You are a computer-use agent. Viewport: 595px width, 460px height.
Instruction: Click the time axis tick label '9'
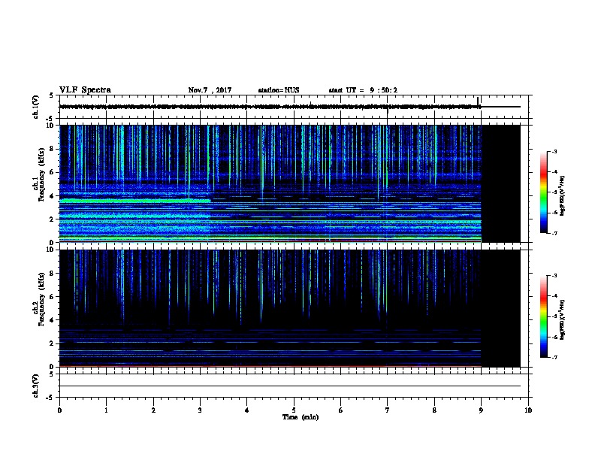(481, 410)
